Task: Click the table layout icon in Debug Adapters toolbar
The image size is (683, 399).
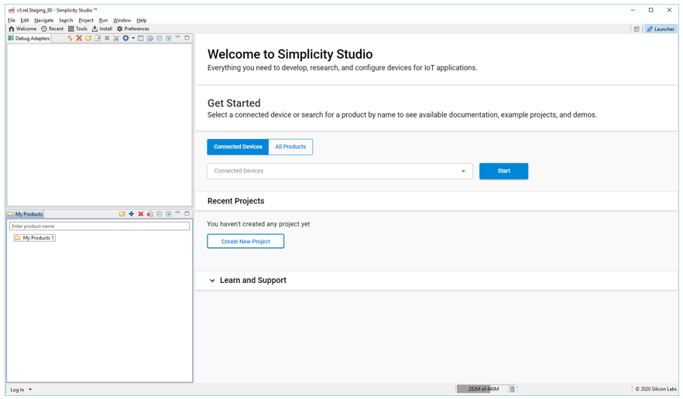Action: tap(141, 39)
